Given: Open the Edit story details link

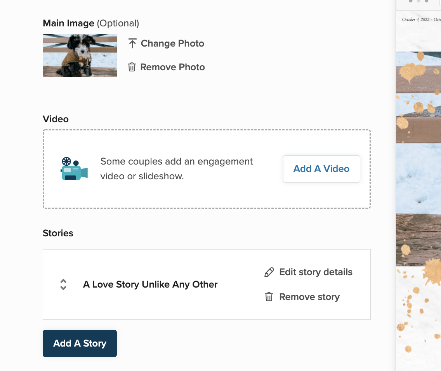Looking at the screenshot, I should [316, 272].
